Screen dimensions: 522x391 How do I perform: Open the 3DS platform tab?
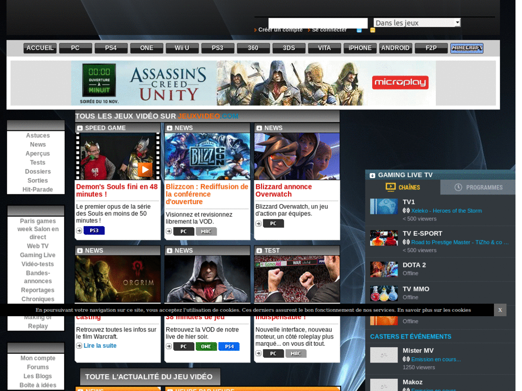289,48
